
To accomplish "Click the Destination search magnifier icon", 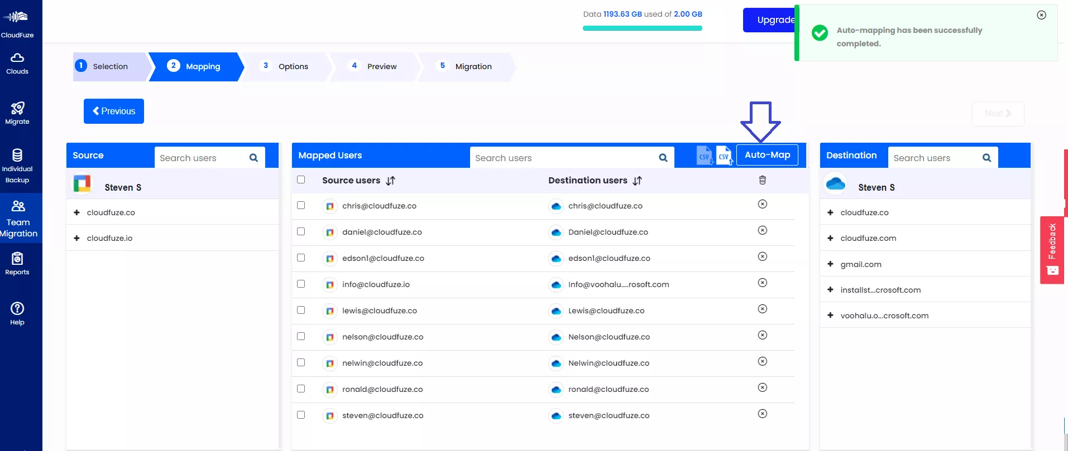I will 987,158.
